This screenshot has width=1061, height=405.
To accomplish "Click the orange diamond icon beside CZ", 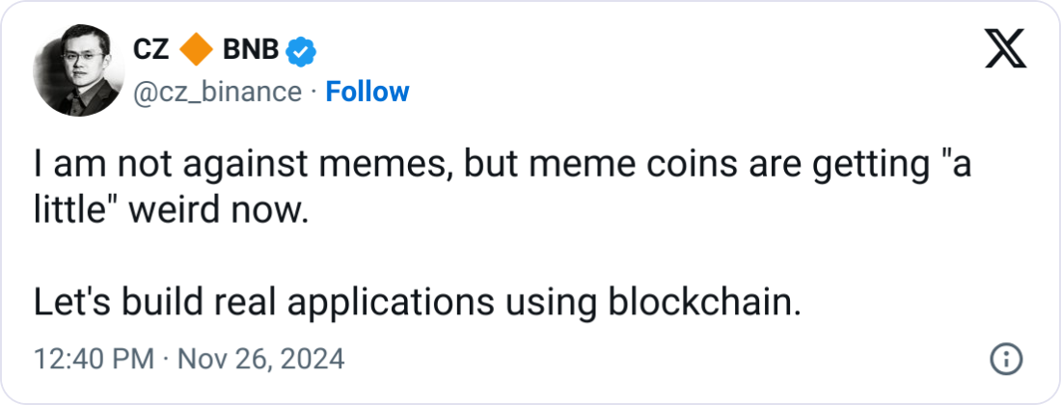I will pos(197,48).
